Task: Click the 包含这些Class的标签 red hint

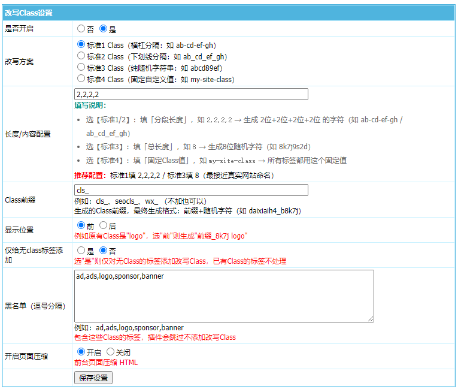Action: click(155, 337)
